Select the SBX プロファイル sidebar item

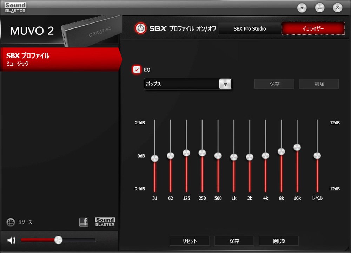pyautogui.click(x=60, y=59)
